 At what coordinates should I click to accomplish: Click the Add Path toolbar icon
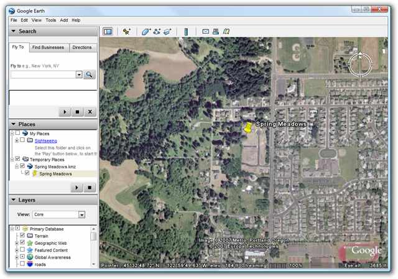click(157, 32)
